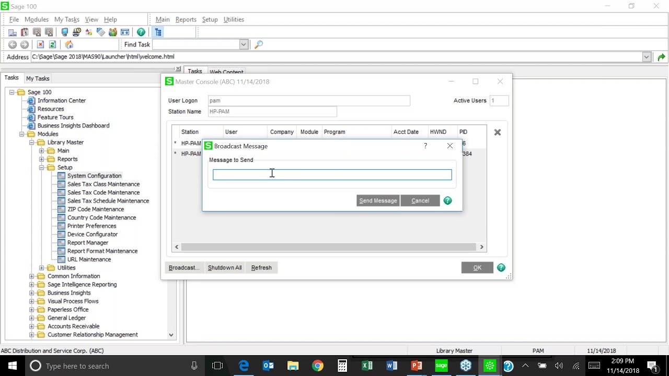Select ZIP Code Maintenance in tree

point(96,209)
